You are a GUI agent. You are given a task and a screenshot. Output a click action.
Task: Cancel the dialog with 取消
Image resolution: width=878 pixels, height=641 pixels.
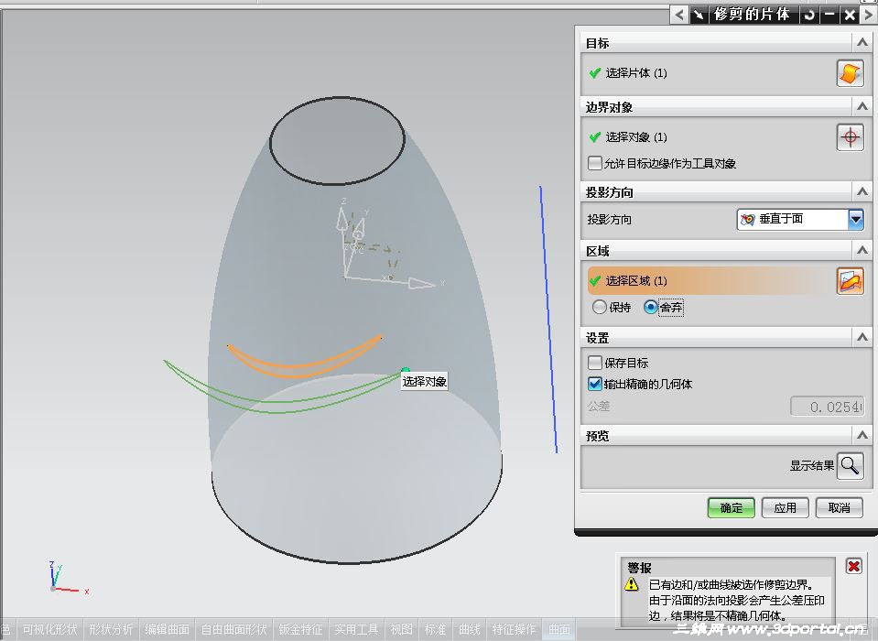click(839, 507)
